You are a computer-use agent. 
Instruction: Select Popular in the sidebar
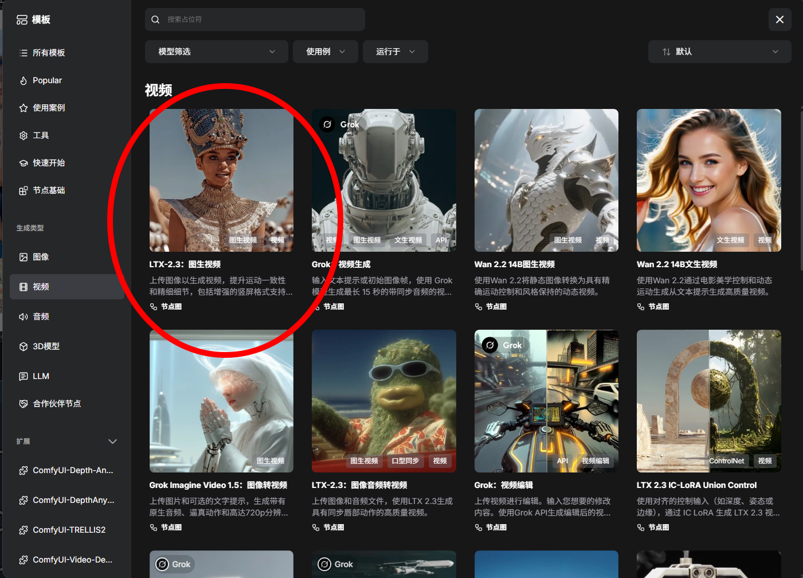tap(67, 80)
